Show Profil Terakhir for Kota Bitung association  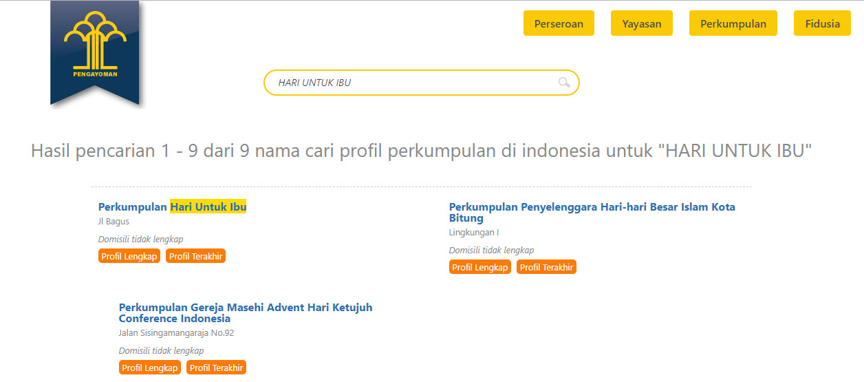[546, 267]
